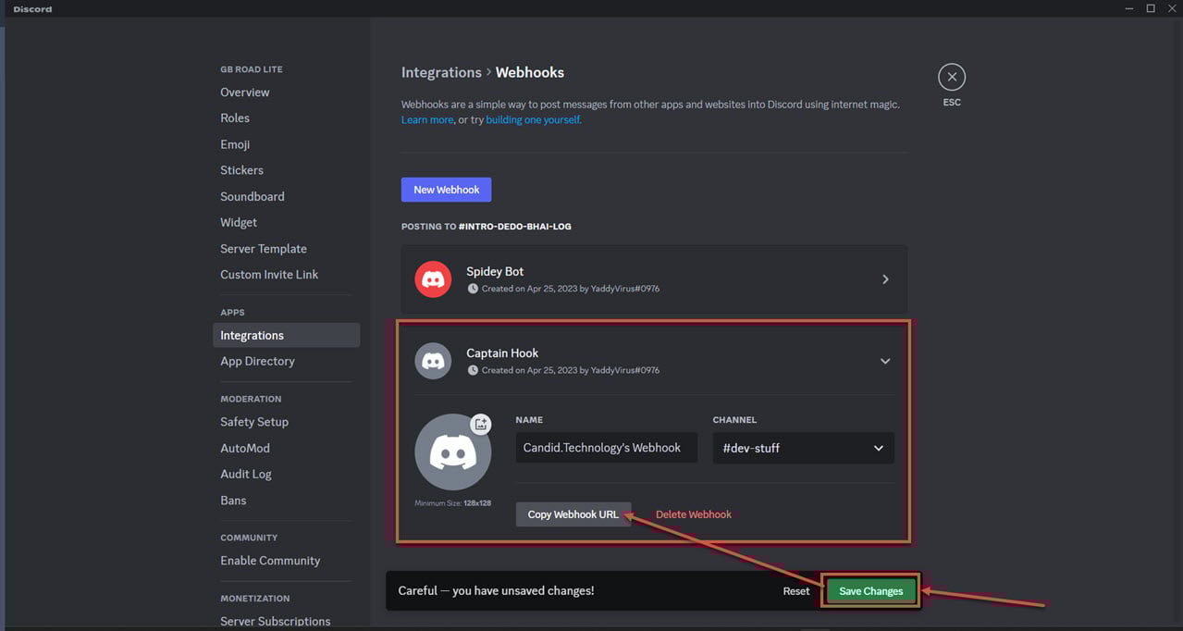Copy the Webhook URL
The height and width of the screenshot is (631, 1183).
click(x=573, y=513)
